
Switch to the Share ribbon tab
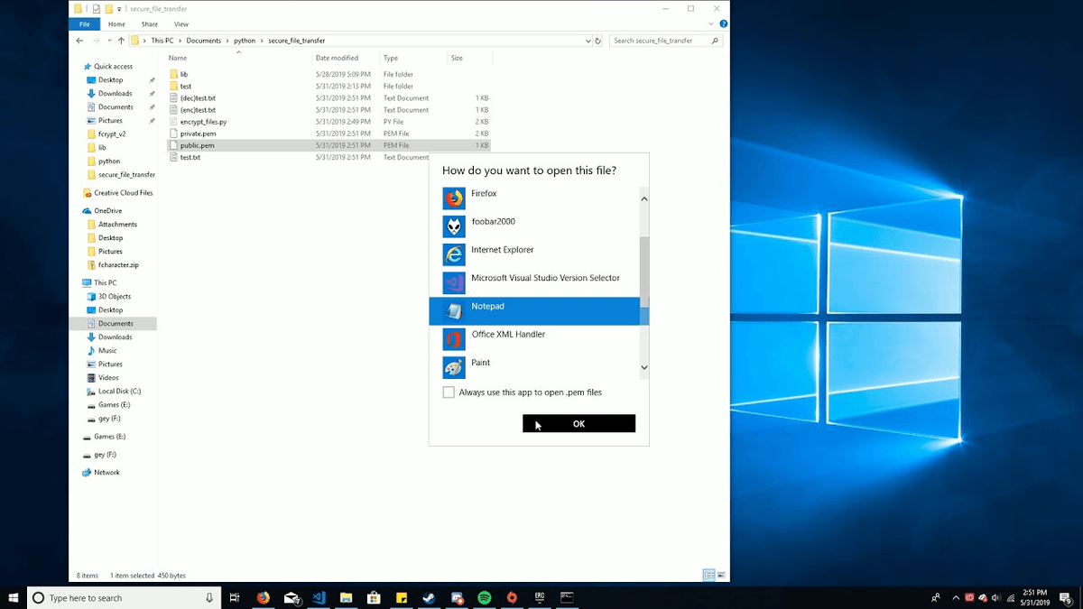coord(149,24)
